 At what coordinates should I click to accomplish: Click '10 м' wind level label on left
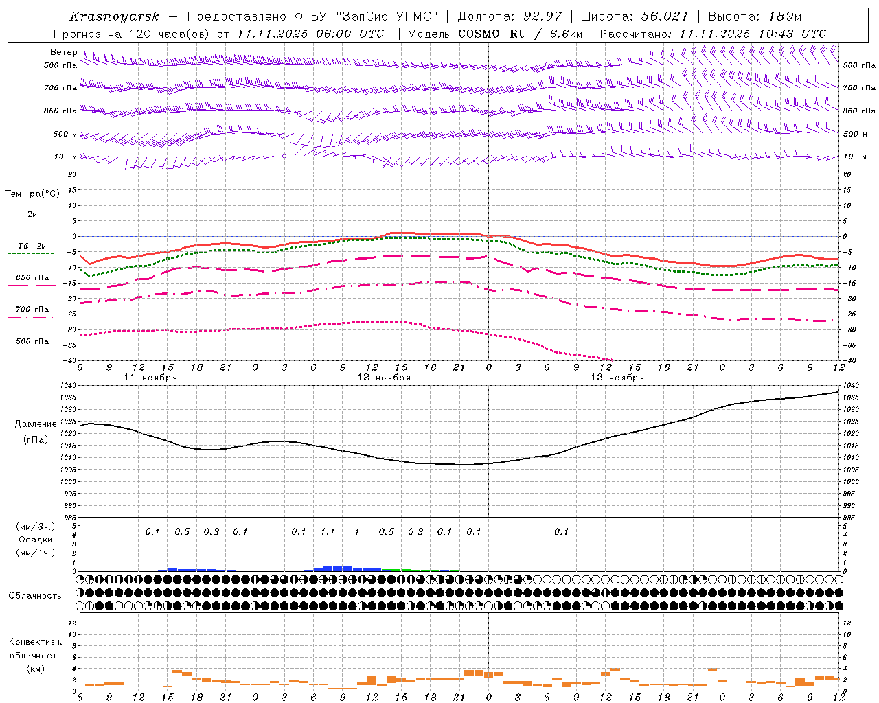pos(65,157)
